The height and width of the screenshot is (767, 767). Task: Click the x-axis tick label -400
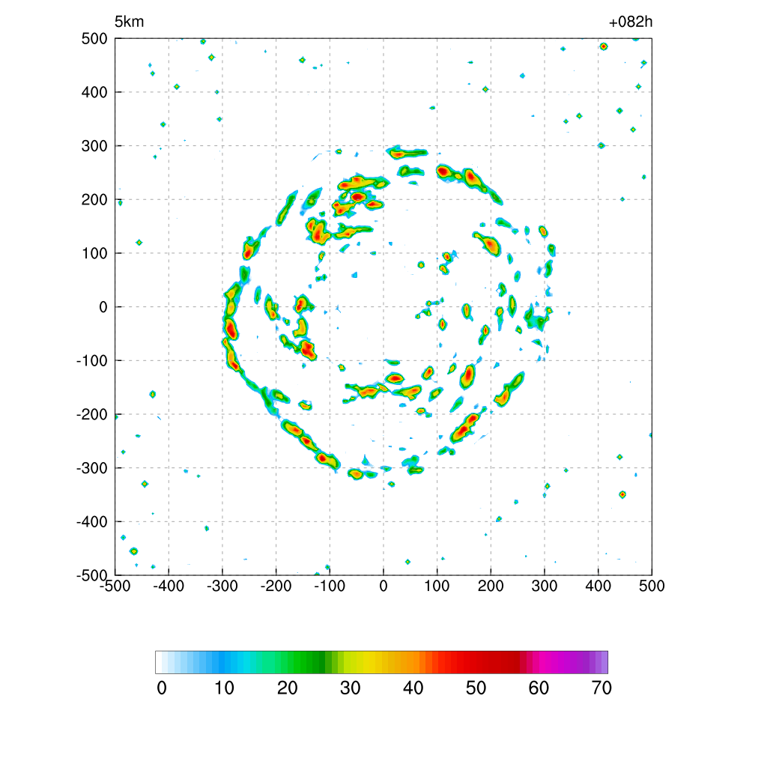pyautogui.click(x=169, y=586)
